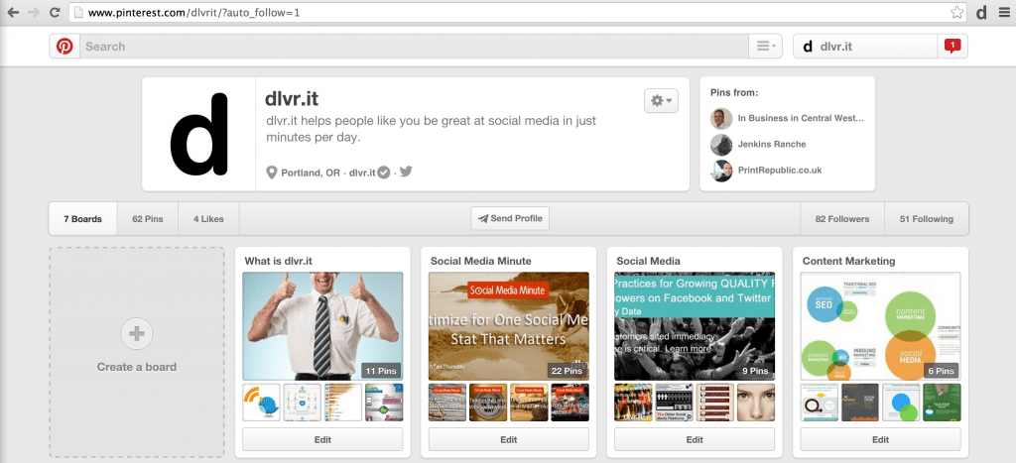
Task: Edit the Social Media board
Action: (695, 439)
